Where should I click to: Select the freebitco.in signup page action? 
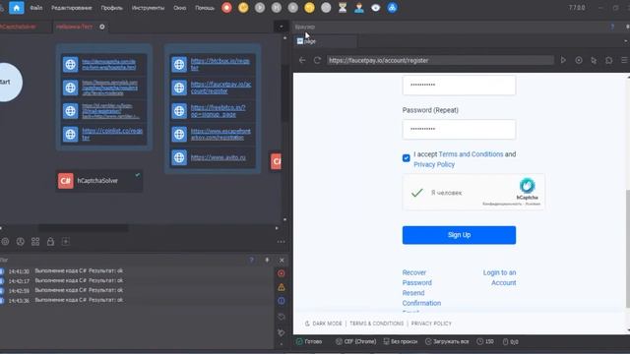click(213, 111)
